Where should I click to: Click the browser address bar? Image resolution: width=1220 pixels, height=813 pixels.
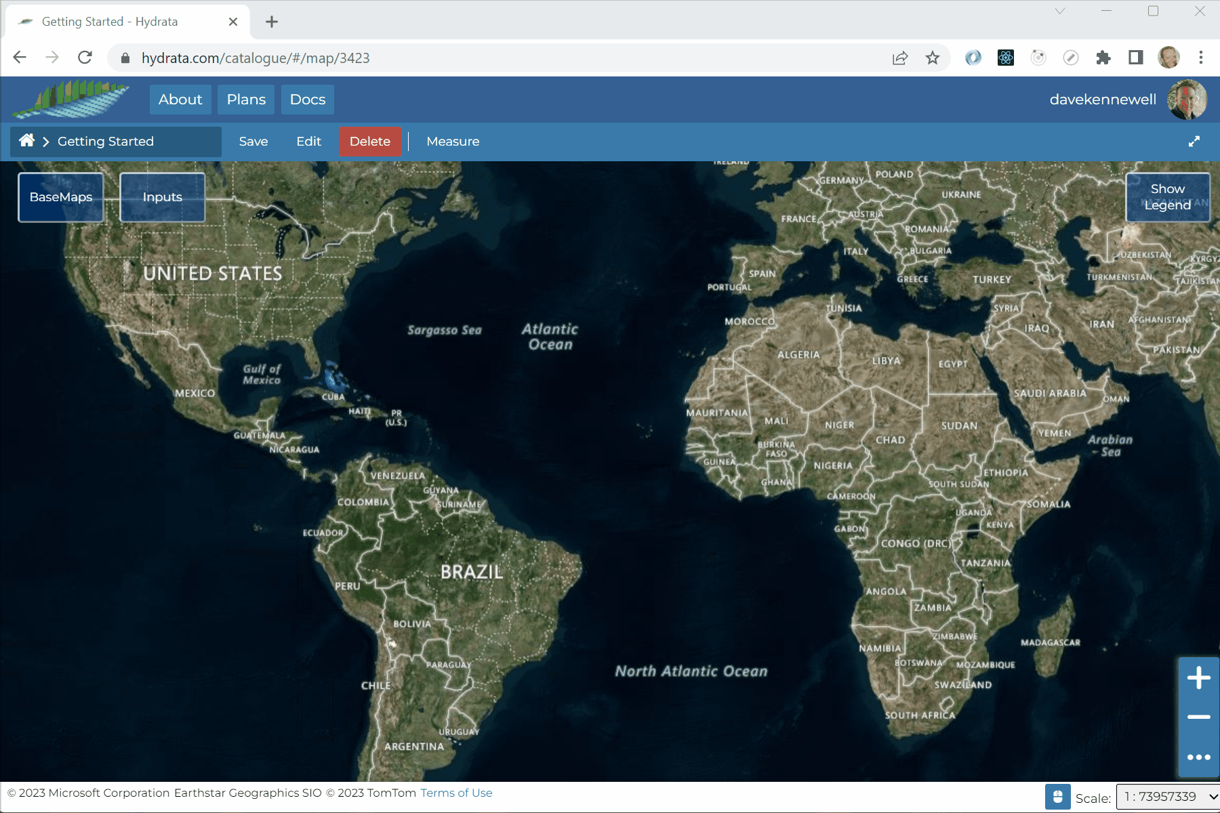(x=474, y=58)
